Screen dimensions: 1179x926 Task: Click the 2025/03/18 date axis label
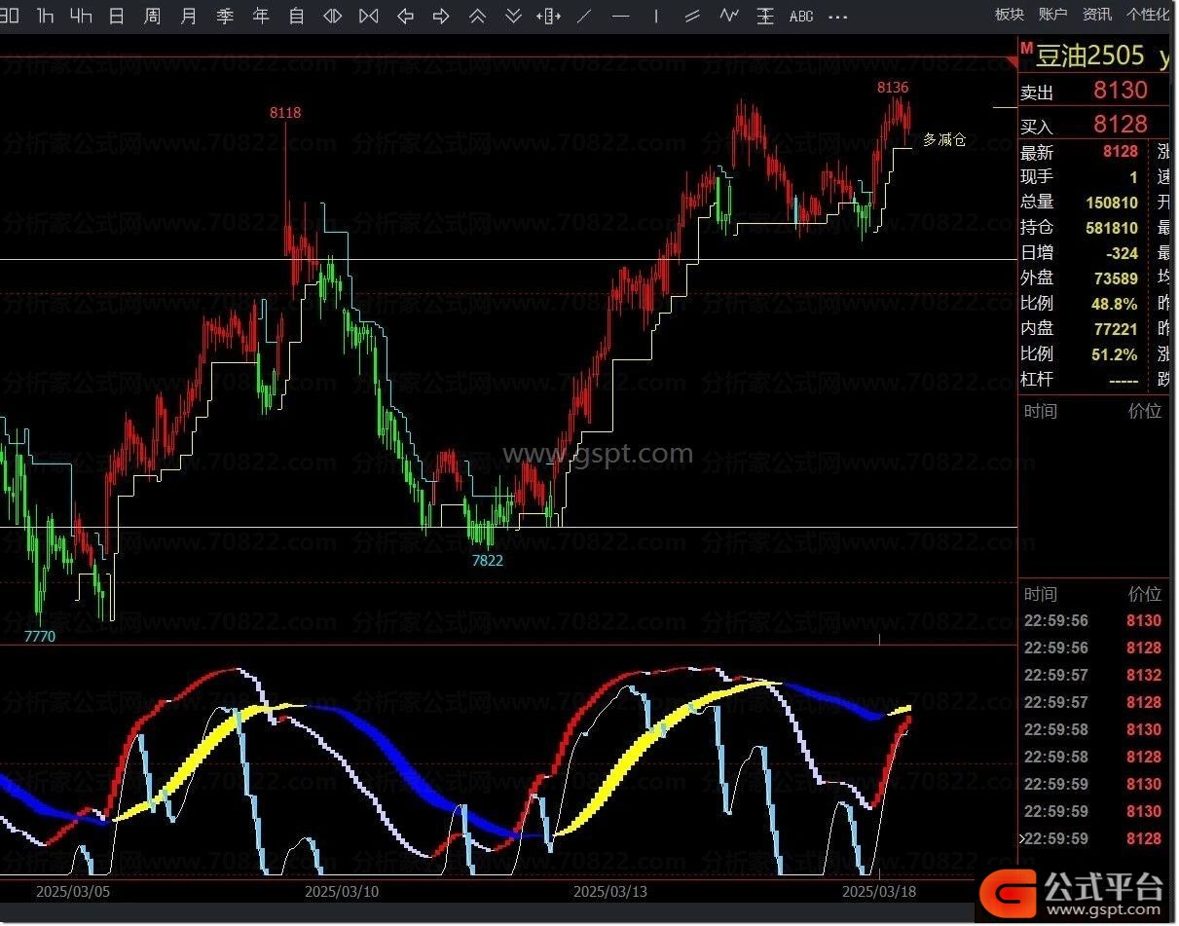[x=879, y=891]
